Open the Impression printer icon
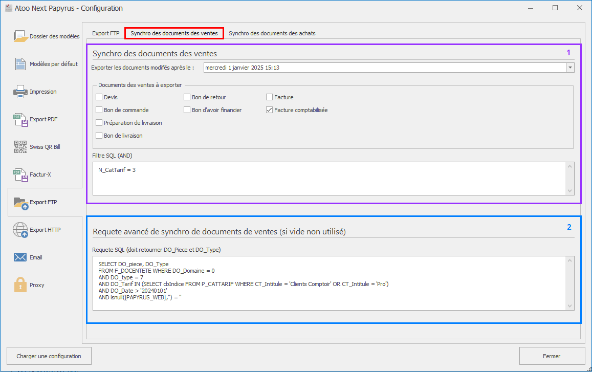 tap(20, 92)
